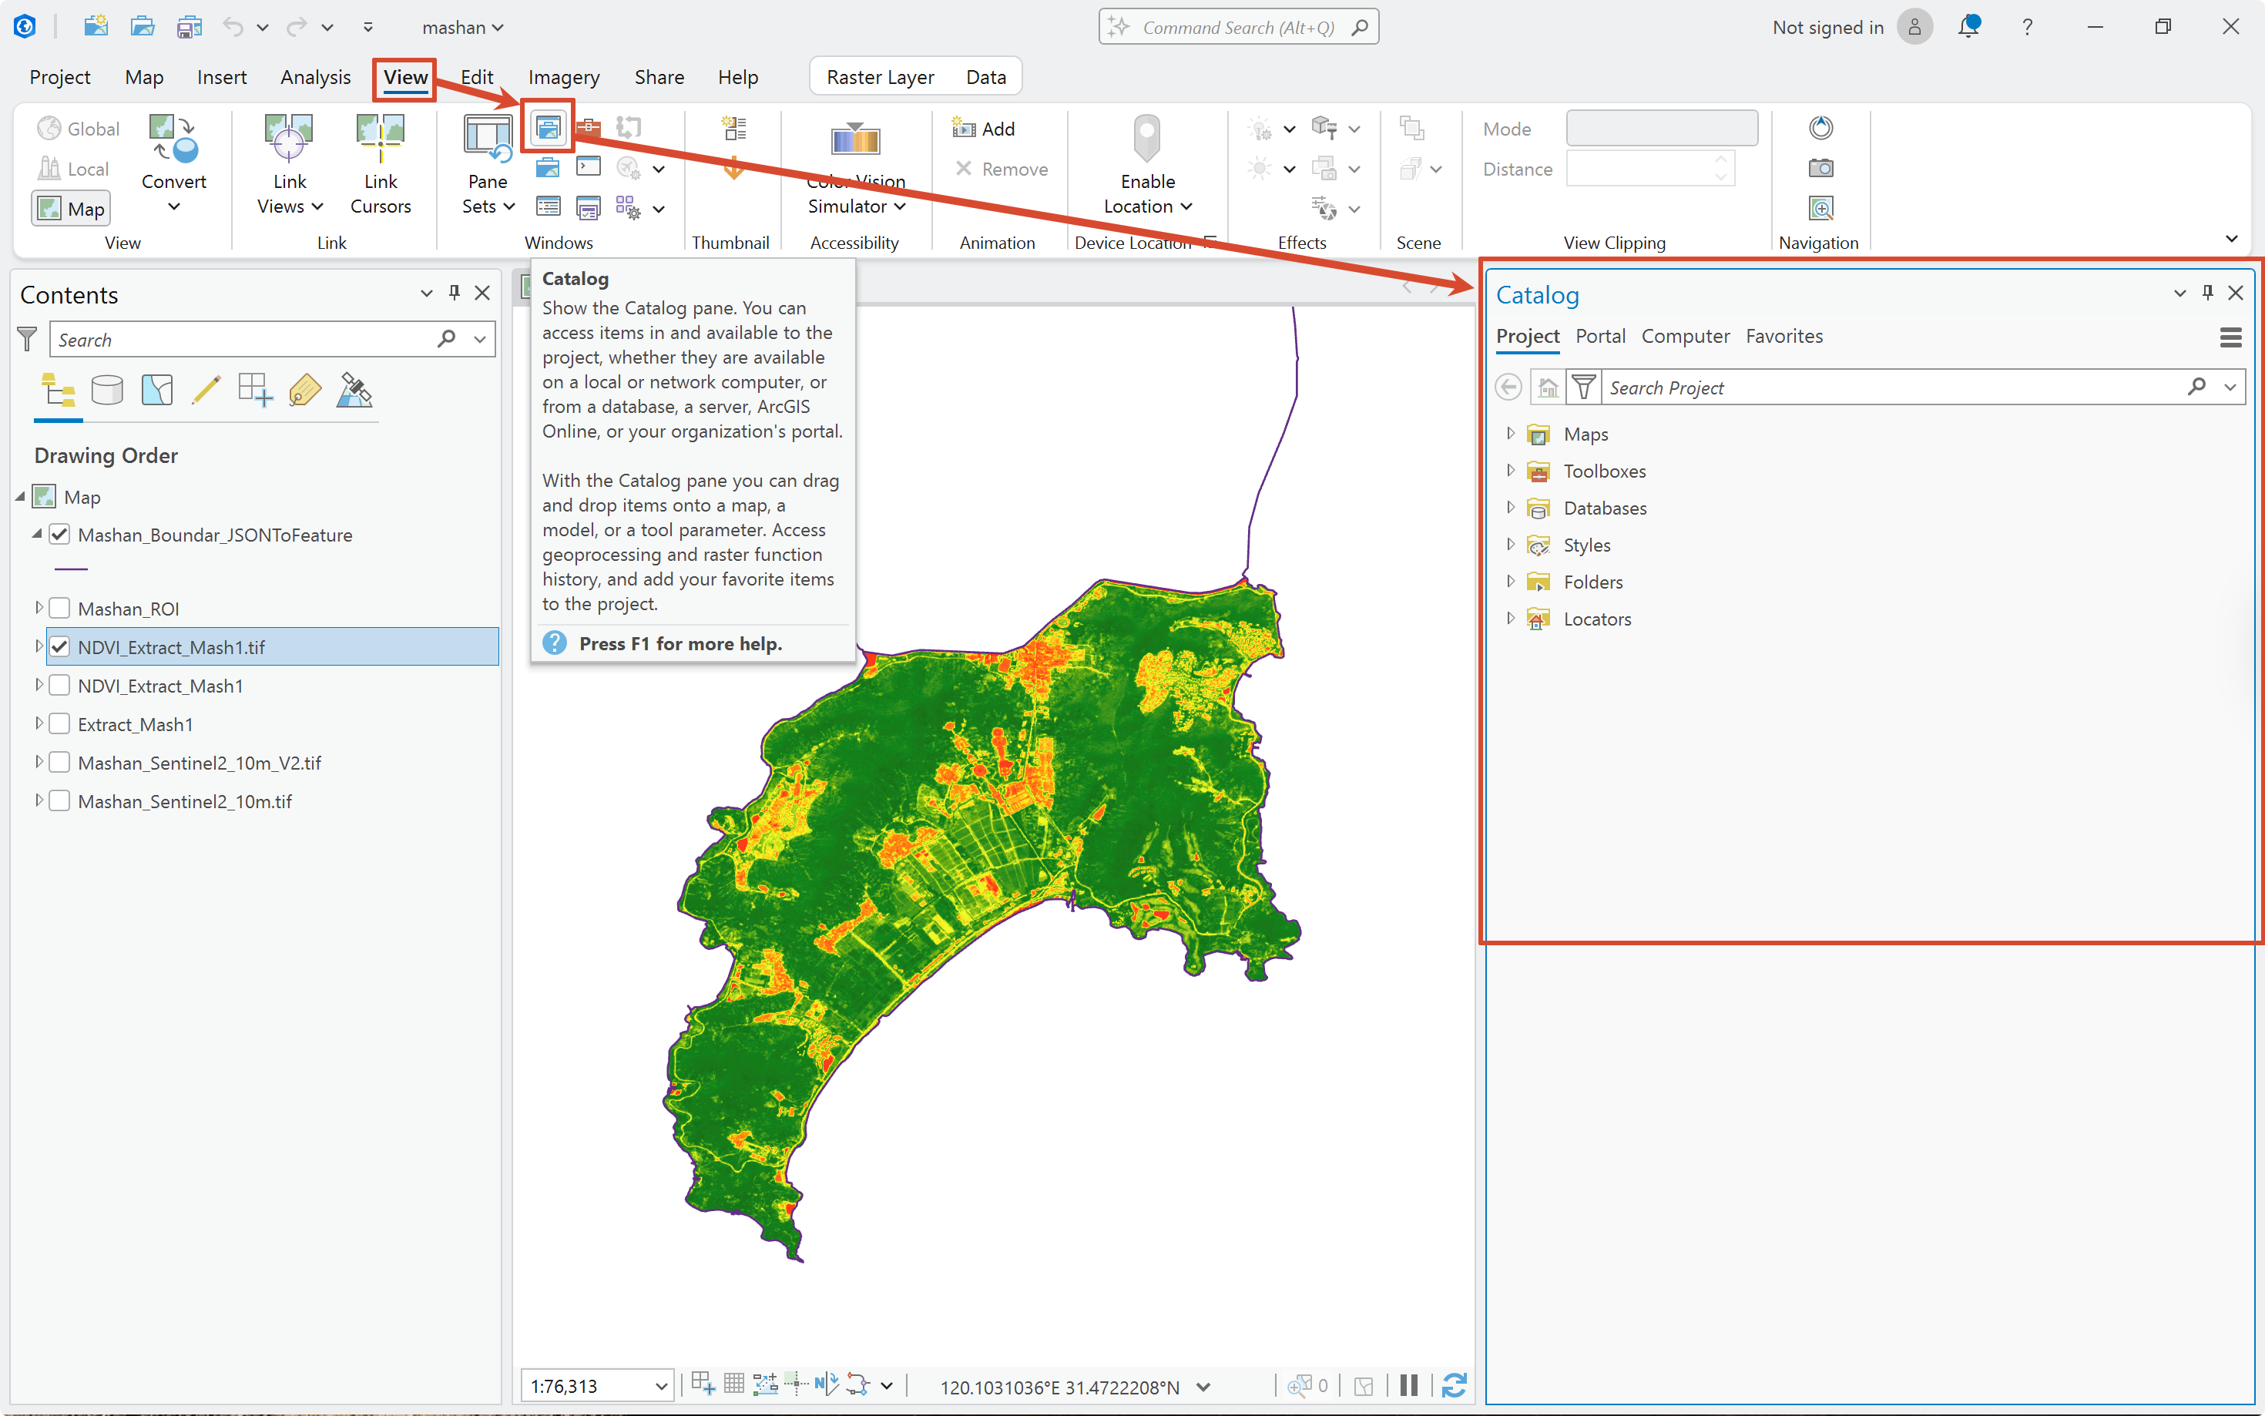This screenshot has width=2265, height=1416.
Task: Select List By Editing pencil icon
Action: pos(206,391)
